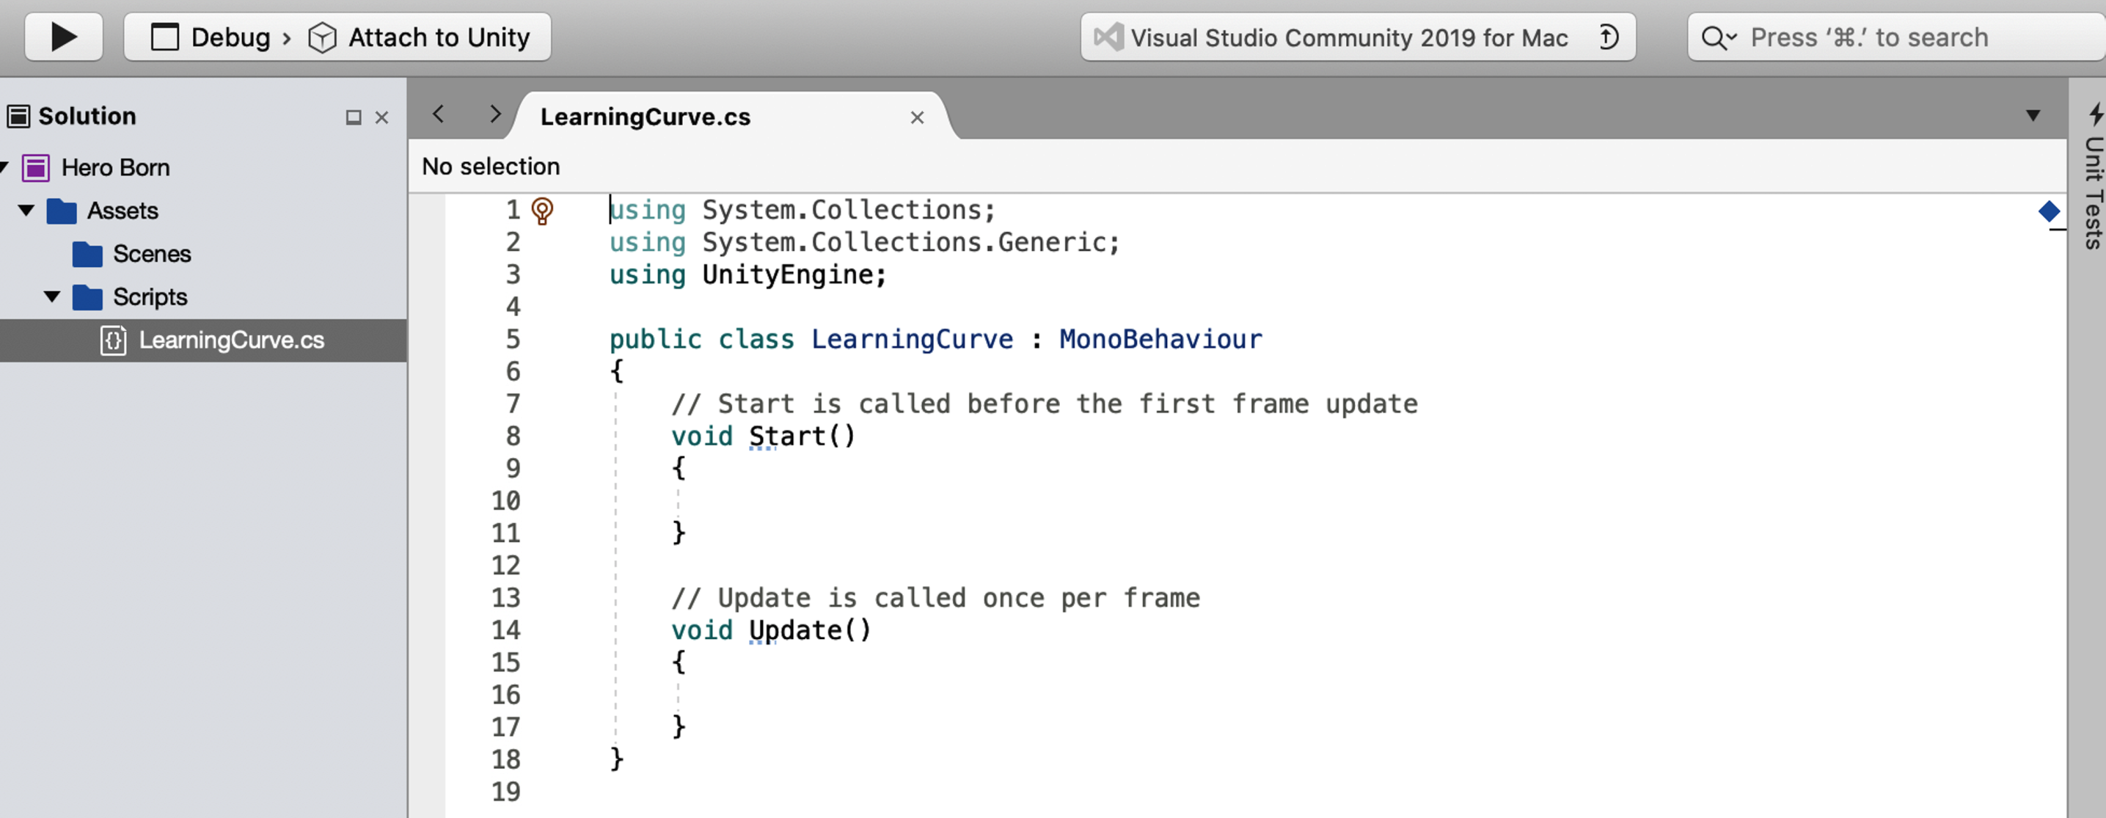Click line number 16 in the gutter
The height and width of the screenshot is (818, 2106).
tap(505, 695)
